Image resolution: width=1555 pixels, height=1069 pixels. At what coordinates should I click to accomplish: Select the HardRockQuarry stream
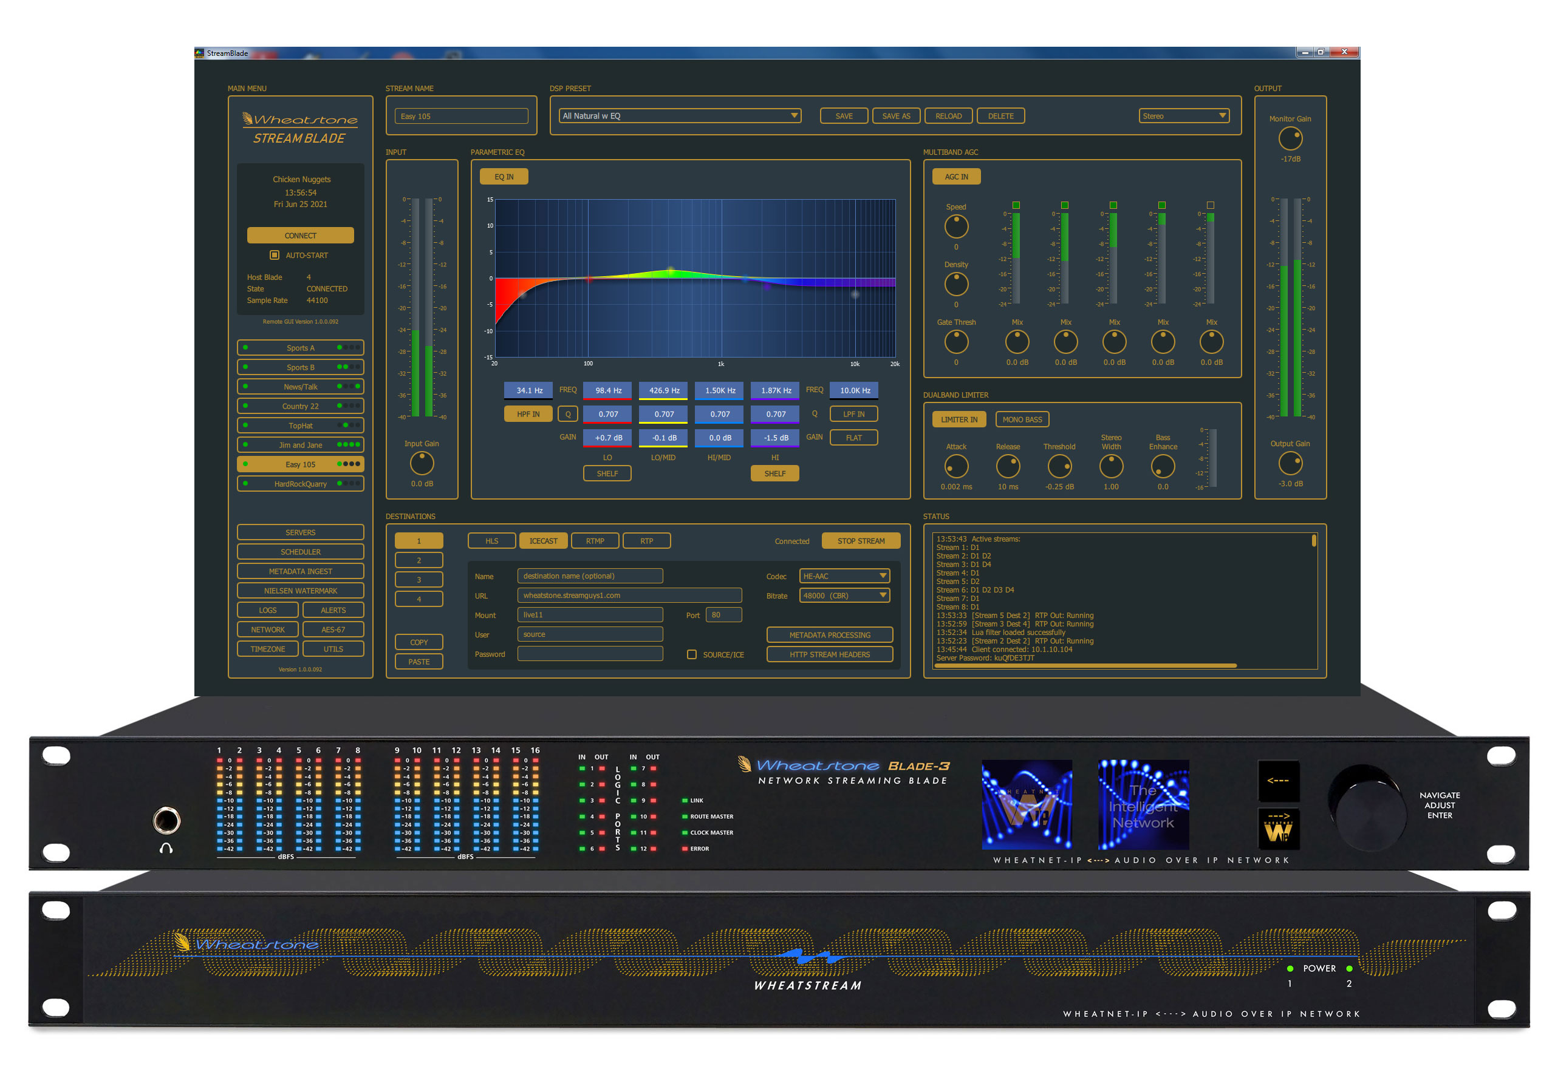click(300, 484)
